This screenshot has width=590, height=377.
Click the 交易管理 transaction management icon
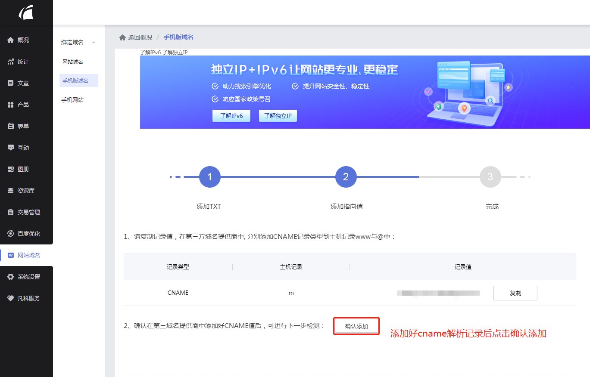tap(9, 212)
